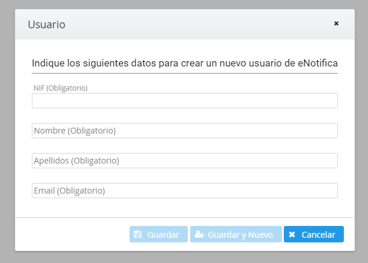Focus the NIF input field
The image size is (368, 263).
[184, 101]
